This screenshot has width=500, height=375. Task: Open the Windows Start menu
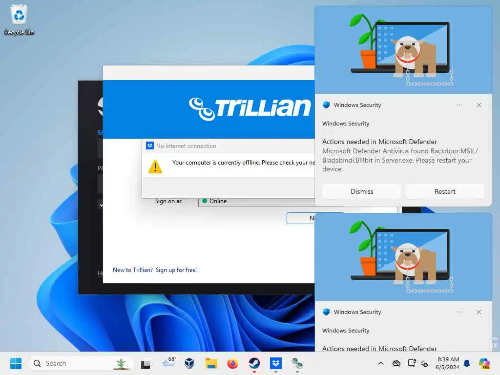(16, 363)
